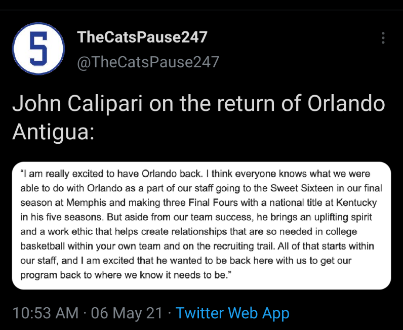The image size is (403, 330).
Task: Click the Twitter Web App source link
Action: click(x=232, y=313)
